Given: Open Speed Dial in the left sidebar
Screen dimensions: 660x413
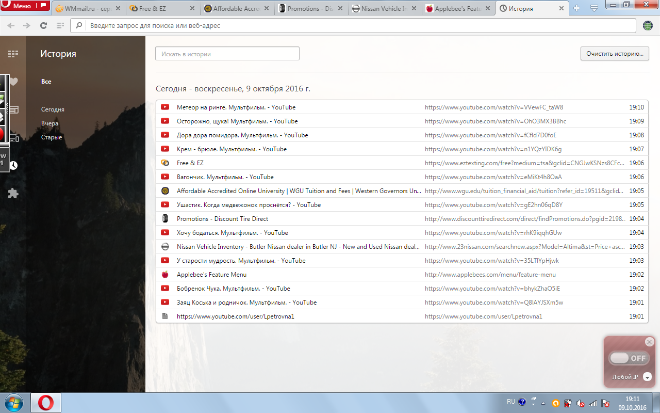Looking at the screenshot, I should pyautogui.click(x=13, y=53).
